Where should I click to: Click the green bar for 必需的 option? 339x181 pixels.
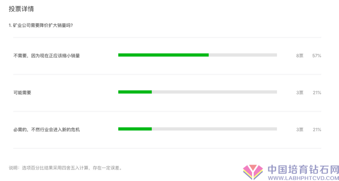(x=135, y=129)
